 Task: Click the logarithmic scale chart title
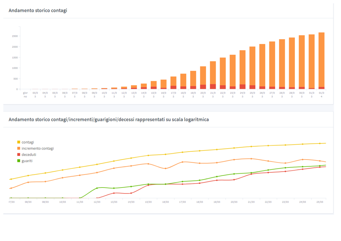pos(108,120)
